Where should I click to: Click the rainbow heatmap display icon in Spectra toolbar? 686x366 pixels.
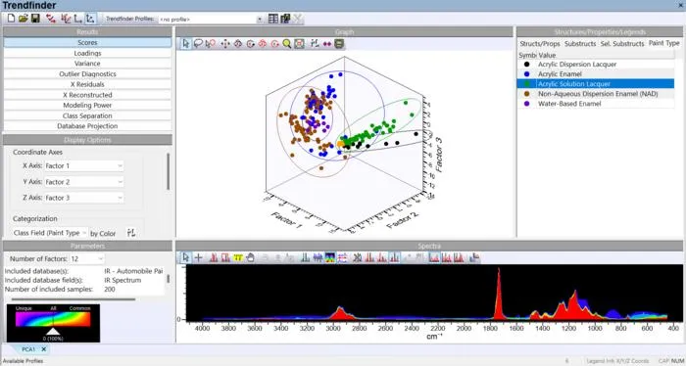(330, 257)
